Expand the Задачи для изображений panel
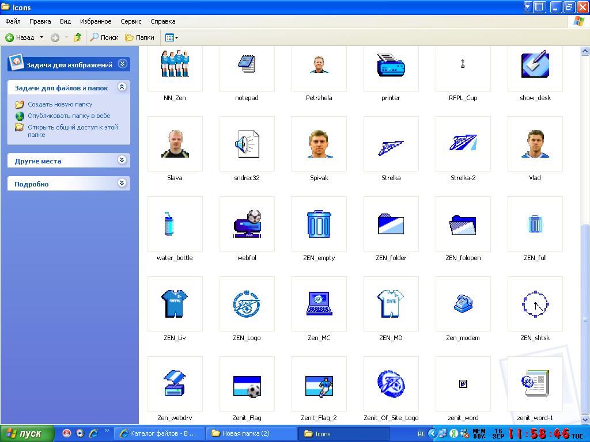Viewport: 590px width, 442px height. pos(122,64)
